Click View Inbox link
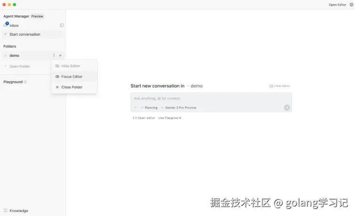Viewport: 355px width, 216px height. click(280, 86)
